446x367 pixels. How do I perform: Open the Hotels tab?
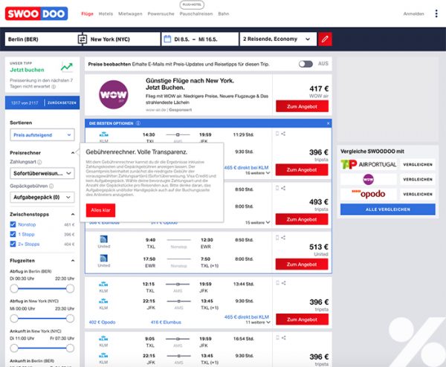(106, 13)
